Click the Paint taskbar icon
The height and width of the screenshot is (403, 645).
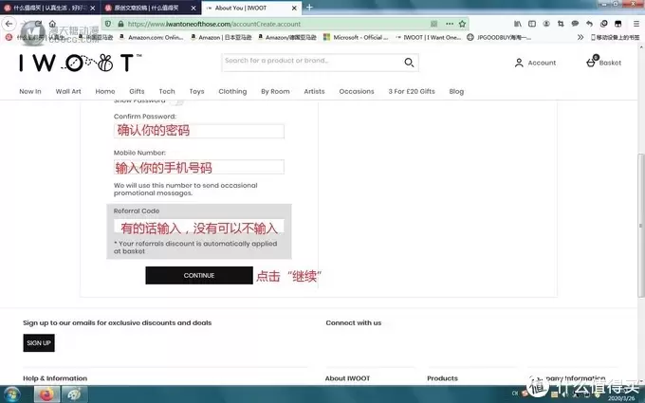[x=74, y=394]
